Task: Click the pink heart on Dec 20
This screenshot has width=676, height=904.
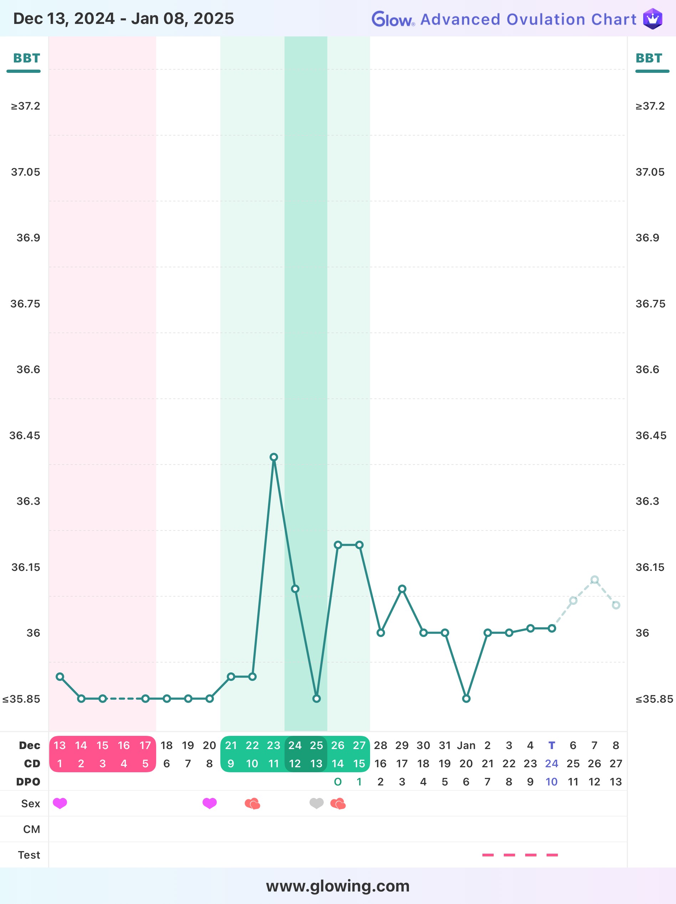Action: pos(209,803)
